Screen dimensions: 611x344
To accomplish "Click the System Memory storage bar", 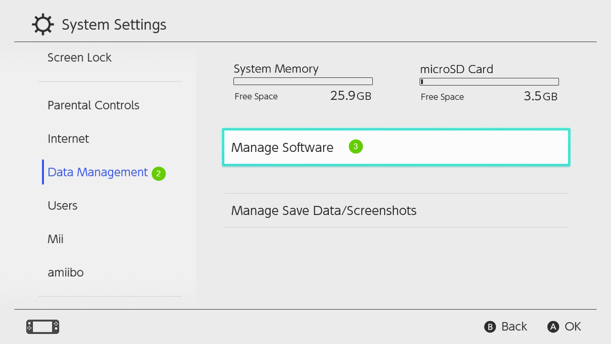I will coord(303,81).
